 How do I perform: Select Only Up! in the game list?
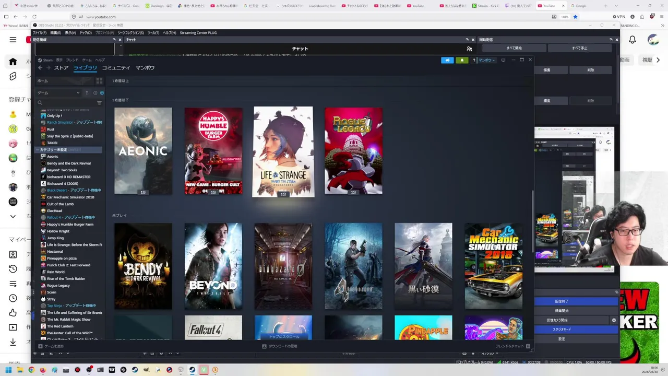coord(54,116)
